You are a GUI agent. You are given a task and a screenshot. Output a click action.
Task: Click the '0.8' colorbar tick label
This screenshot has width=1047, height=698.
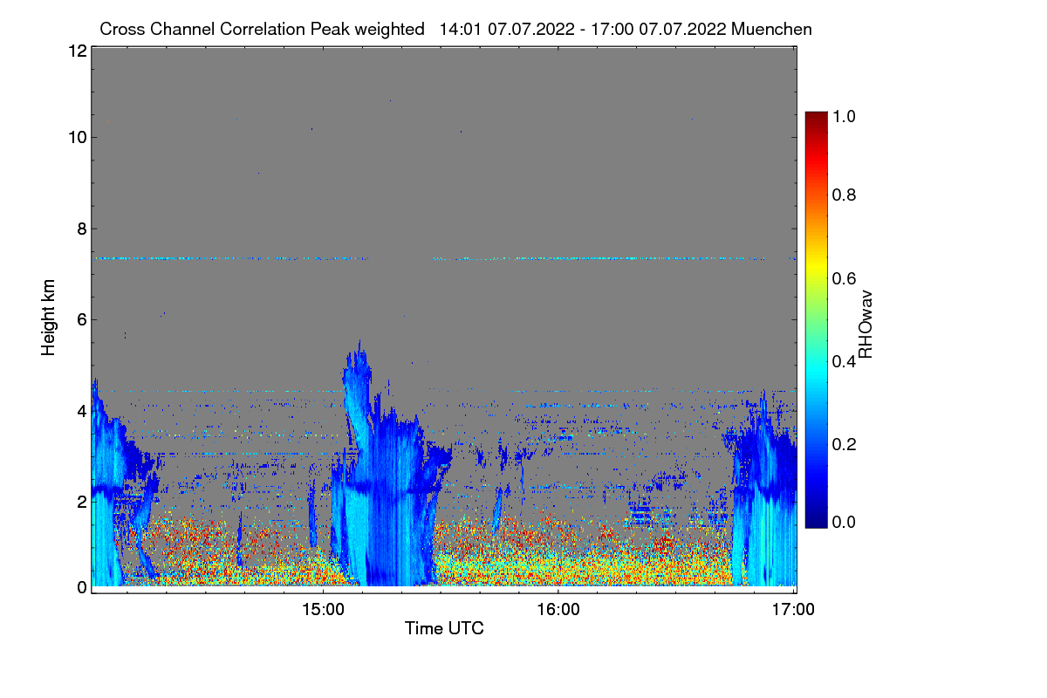click(x=843, y=195)
